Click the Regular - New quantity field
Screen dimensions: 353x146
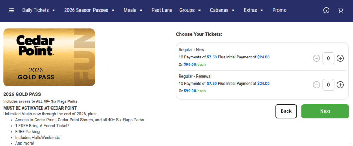tap(328, 58)
